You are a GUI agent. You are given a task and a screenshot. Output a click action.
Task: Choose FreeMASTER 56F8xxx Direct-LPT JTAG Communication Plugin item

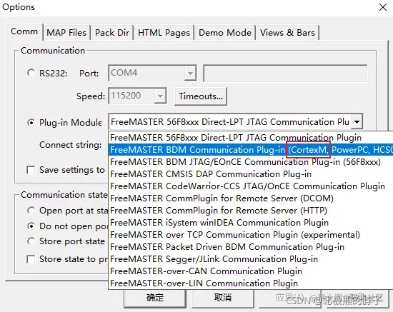[x=251, y=138]
